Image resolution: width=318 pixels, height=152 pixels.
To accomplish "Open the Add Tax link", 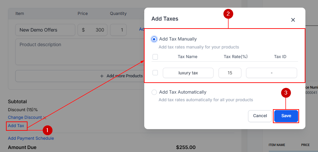I will pos(16,126).
